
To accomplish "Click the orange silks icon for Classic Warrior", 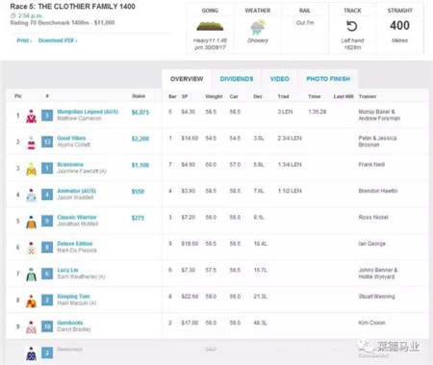I will tap(31, 222).
